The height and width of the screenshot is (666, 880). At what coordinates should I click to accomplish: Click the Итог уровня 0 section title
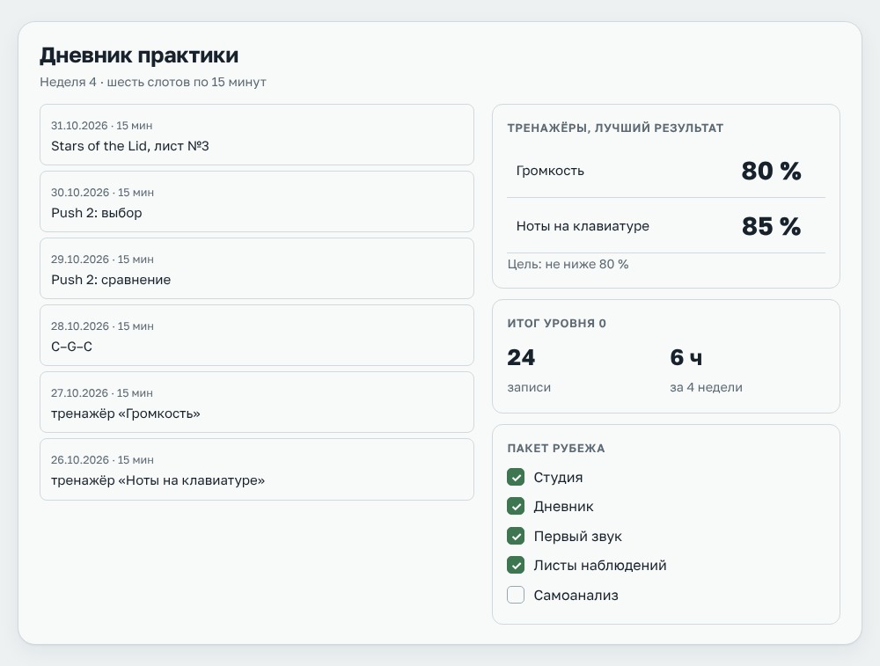click(x=556, y=323)
